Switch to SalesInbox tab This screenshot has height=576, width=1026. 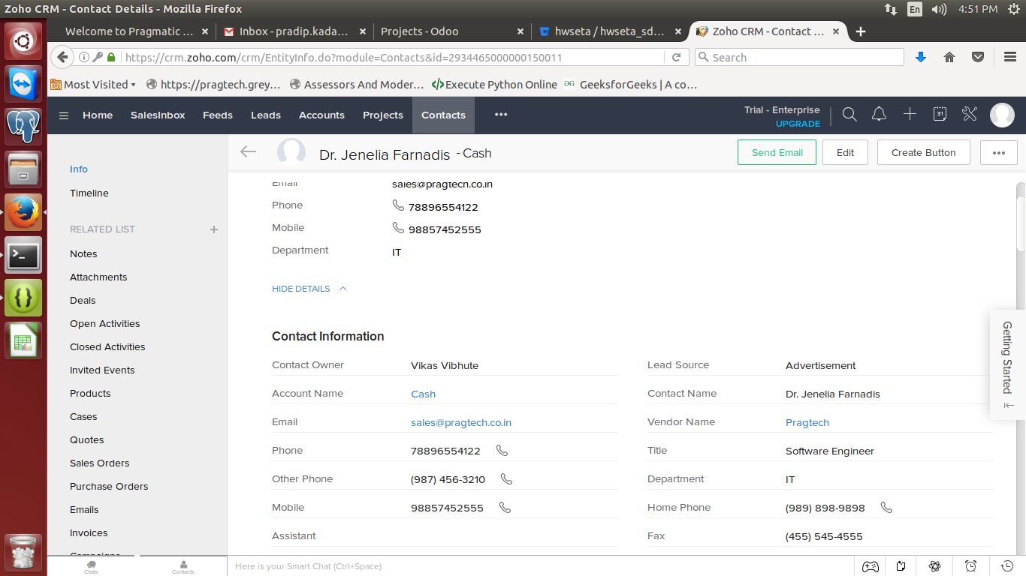[158, 115]
